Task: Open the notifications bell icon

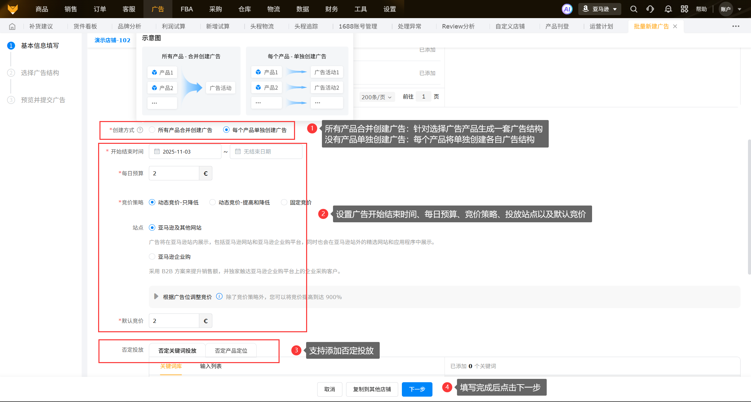Action: click(668, 9)
